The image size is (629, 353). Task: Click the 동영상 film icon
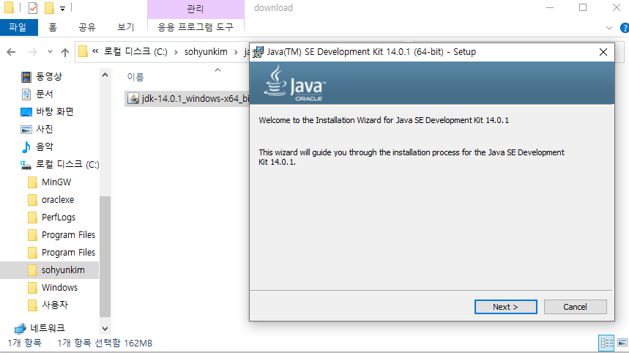click(x=26, y=77)
